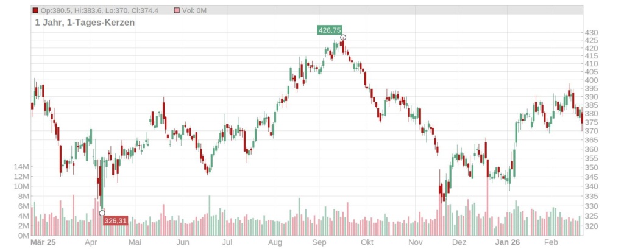
Task: Click the 'Sep' month label
Action: click(319, 242)
